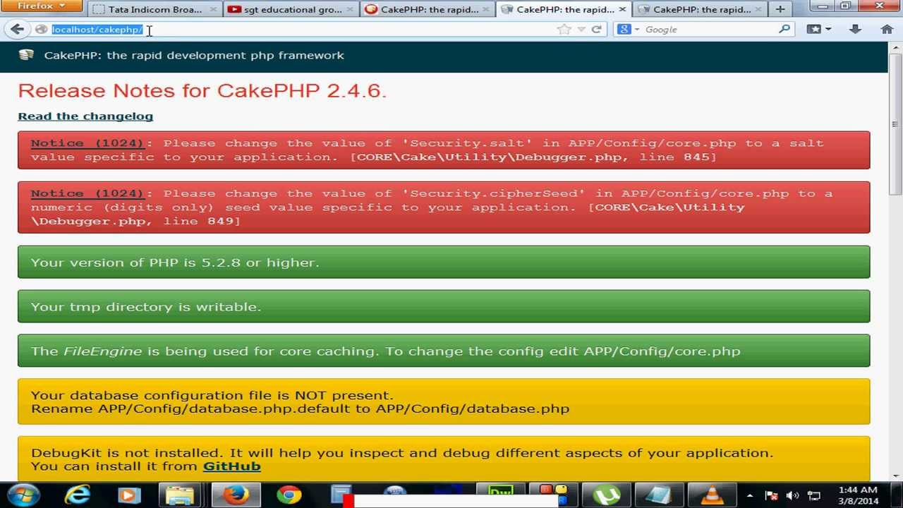
Task: Open a new tab with the plus button
Action: coord(780,9)
